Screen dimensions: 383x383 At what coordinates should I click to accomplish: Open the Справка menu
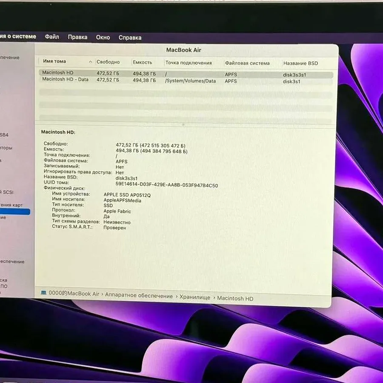coord(130,37)
